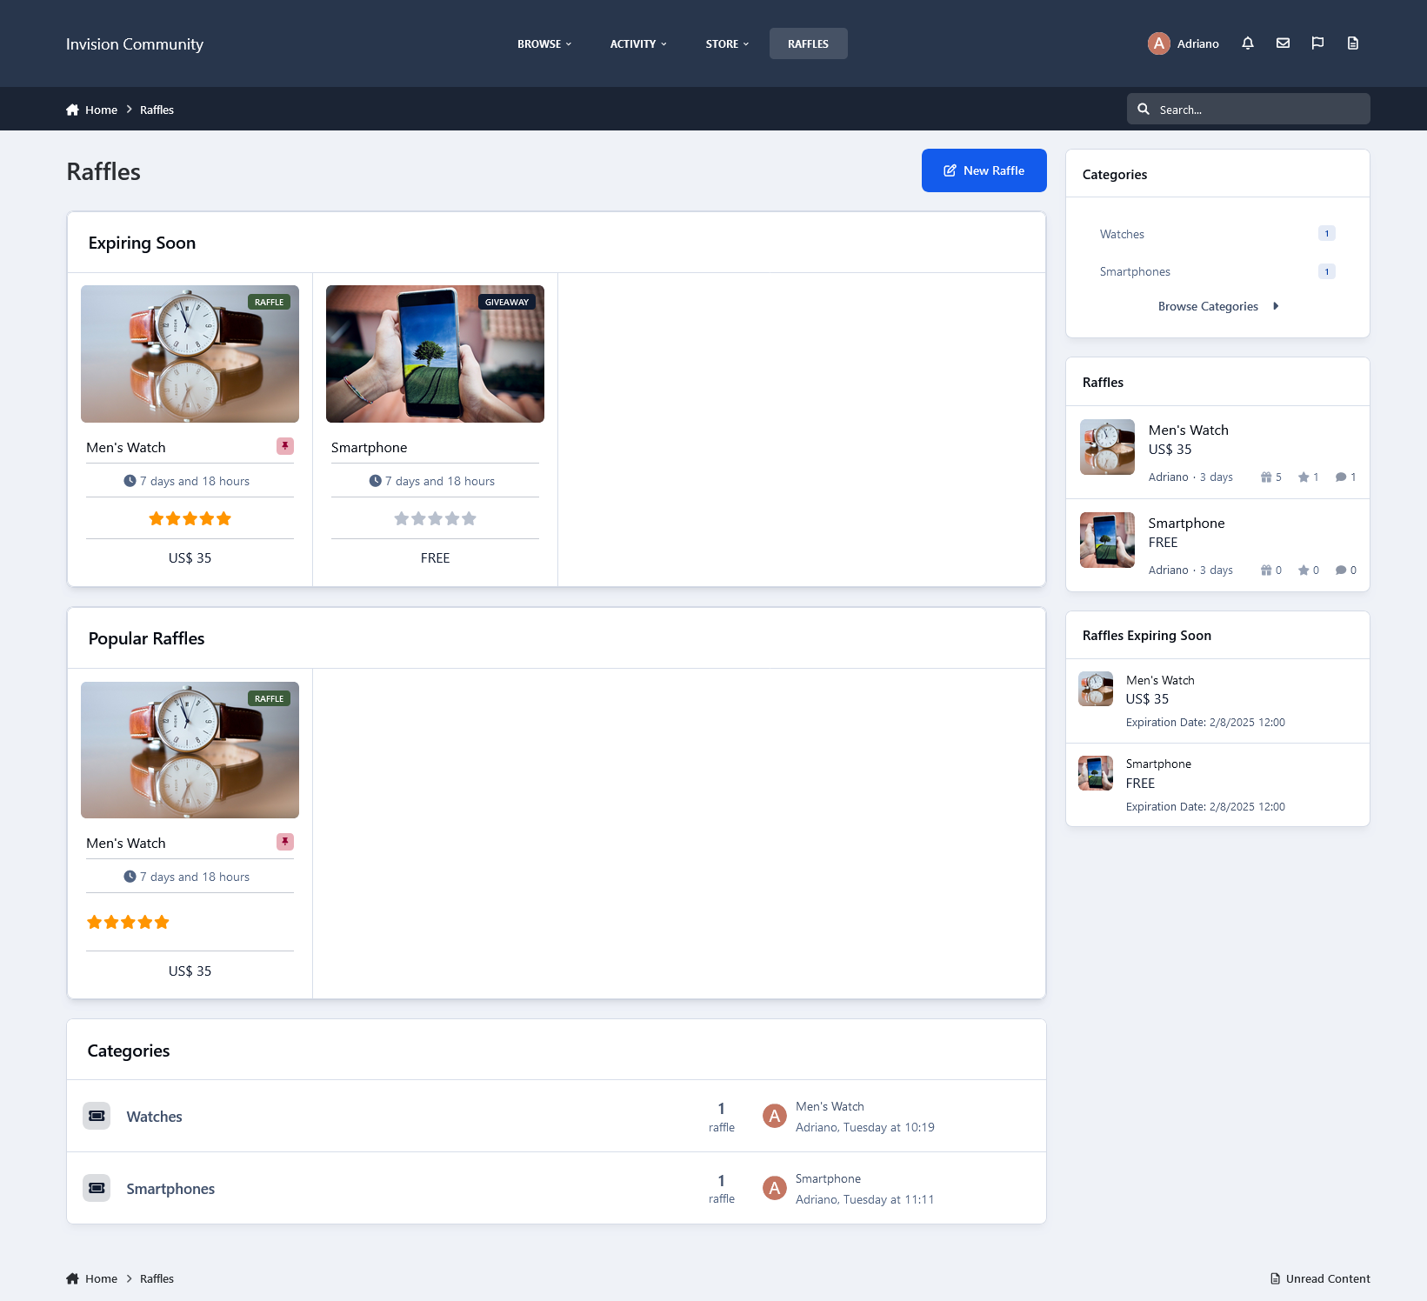Image resolution: width=1427 pixels, height=1301 pixels.
Task: Click Raffles in the top breadcrumb
Action: click(x=157, y=110)
